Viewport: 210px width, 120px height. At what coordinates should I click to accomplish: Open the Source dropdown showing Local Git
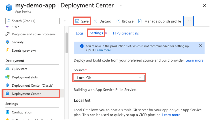tap(109, 78)
